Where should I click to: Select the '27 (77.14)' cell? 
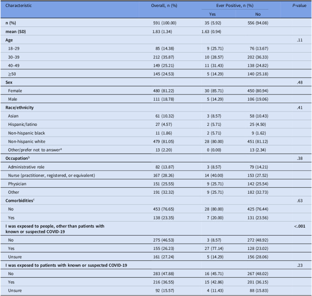point(214,249)
